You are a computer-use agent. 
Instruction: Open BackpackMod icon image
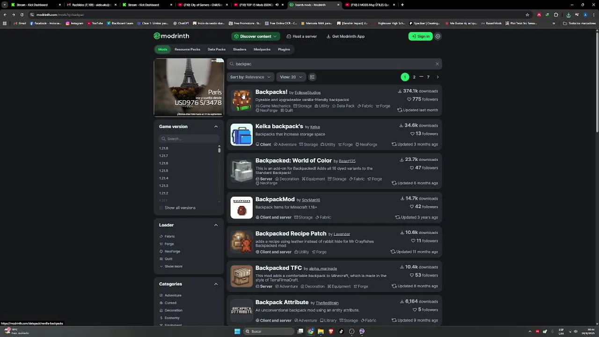coord(241,207)
